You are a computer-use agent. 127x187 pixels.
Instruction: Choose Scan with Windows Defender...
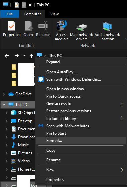[x=81, y=79]
